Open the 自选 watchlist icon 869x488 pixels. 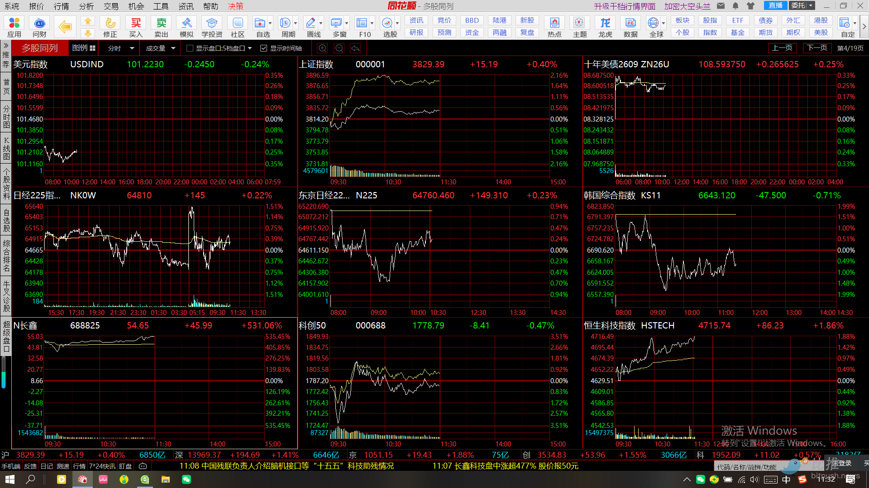pos(260,27)
